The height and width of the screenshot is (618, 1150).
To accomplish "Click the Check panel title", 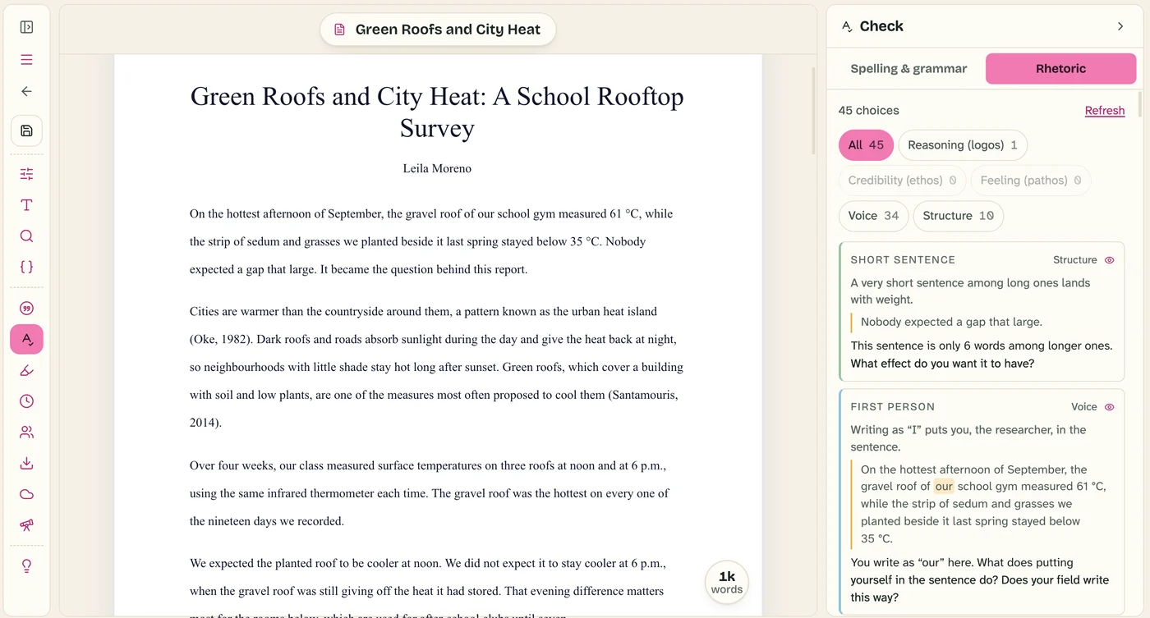I will (881, 26).
